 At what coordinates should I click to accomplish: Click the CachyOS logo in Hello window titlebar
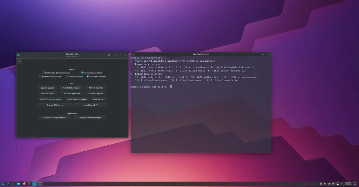[19, 55]
